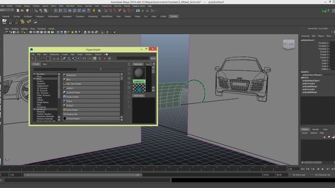Image resolution: width=335 pixels, height=188 pixels.
Task: Click the rearrange graph icon in Hypershade toolbar
Action: [69, 58]
